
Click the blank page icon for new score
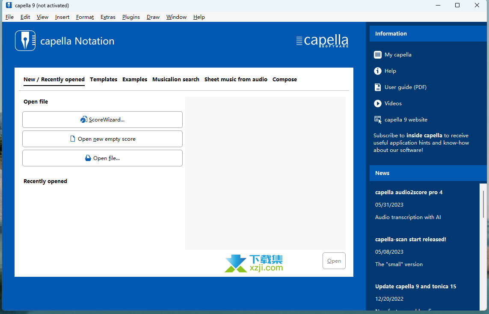point(73,139)
